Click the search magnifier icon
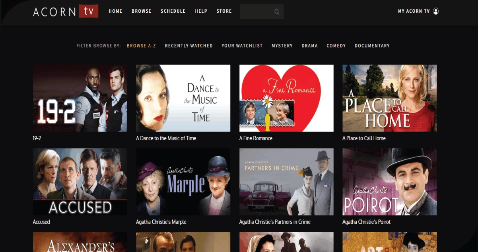This screenshot has width=478, height=252. click(277, 12)
